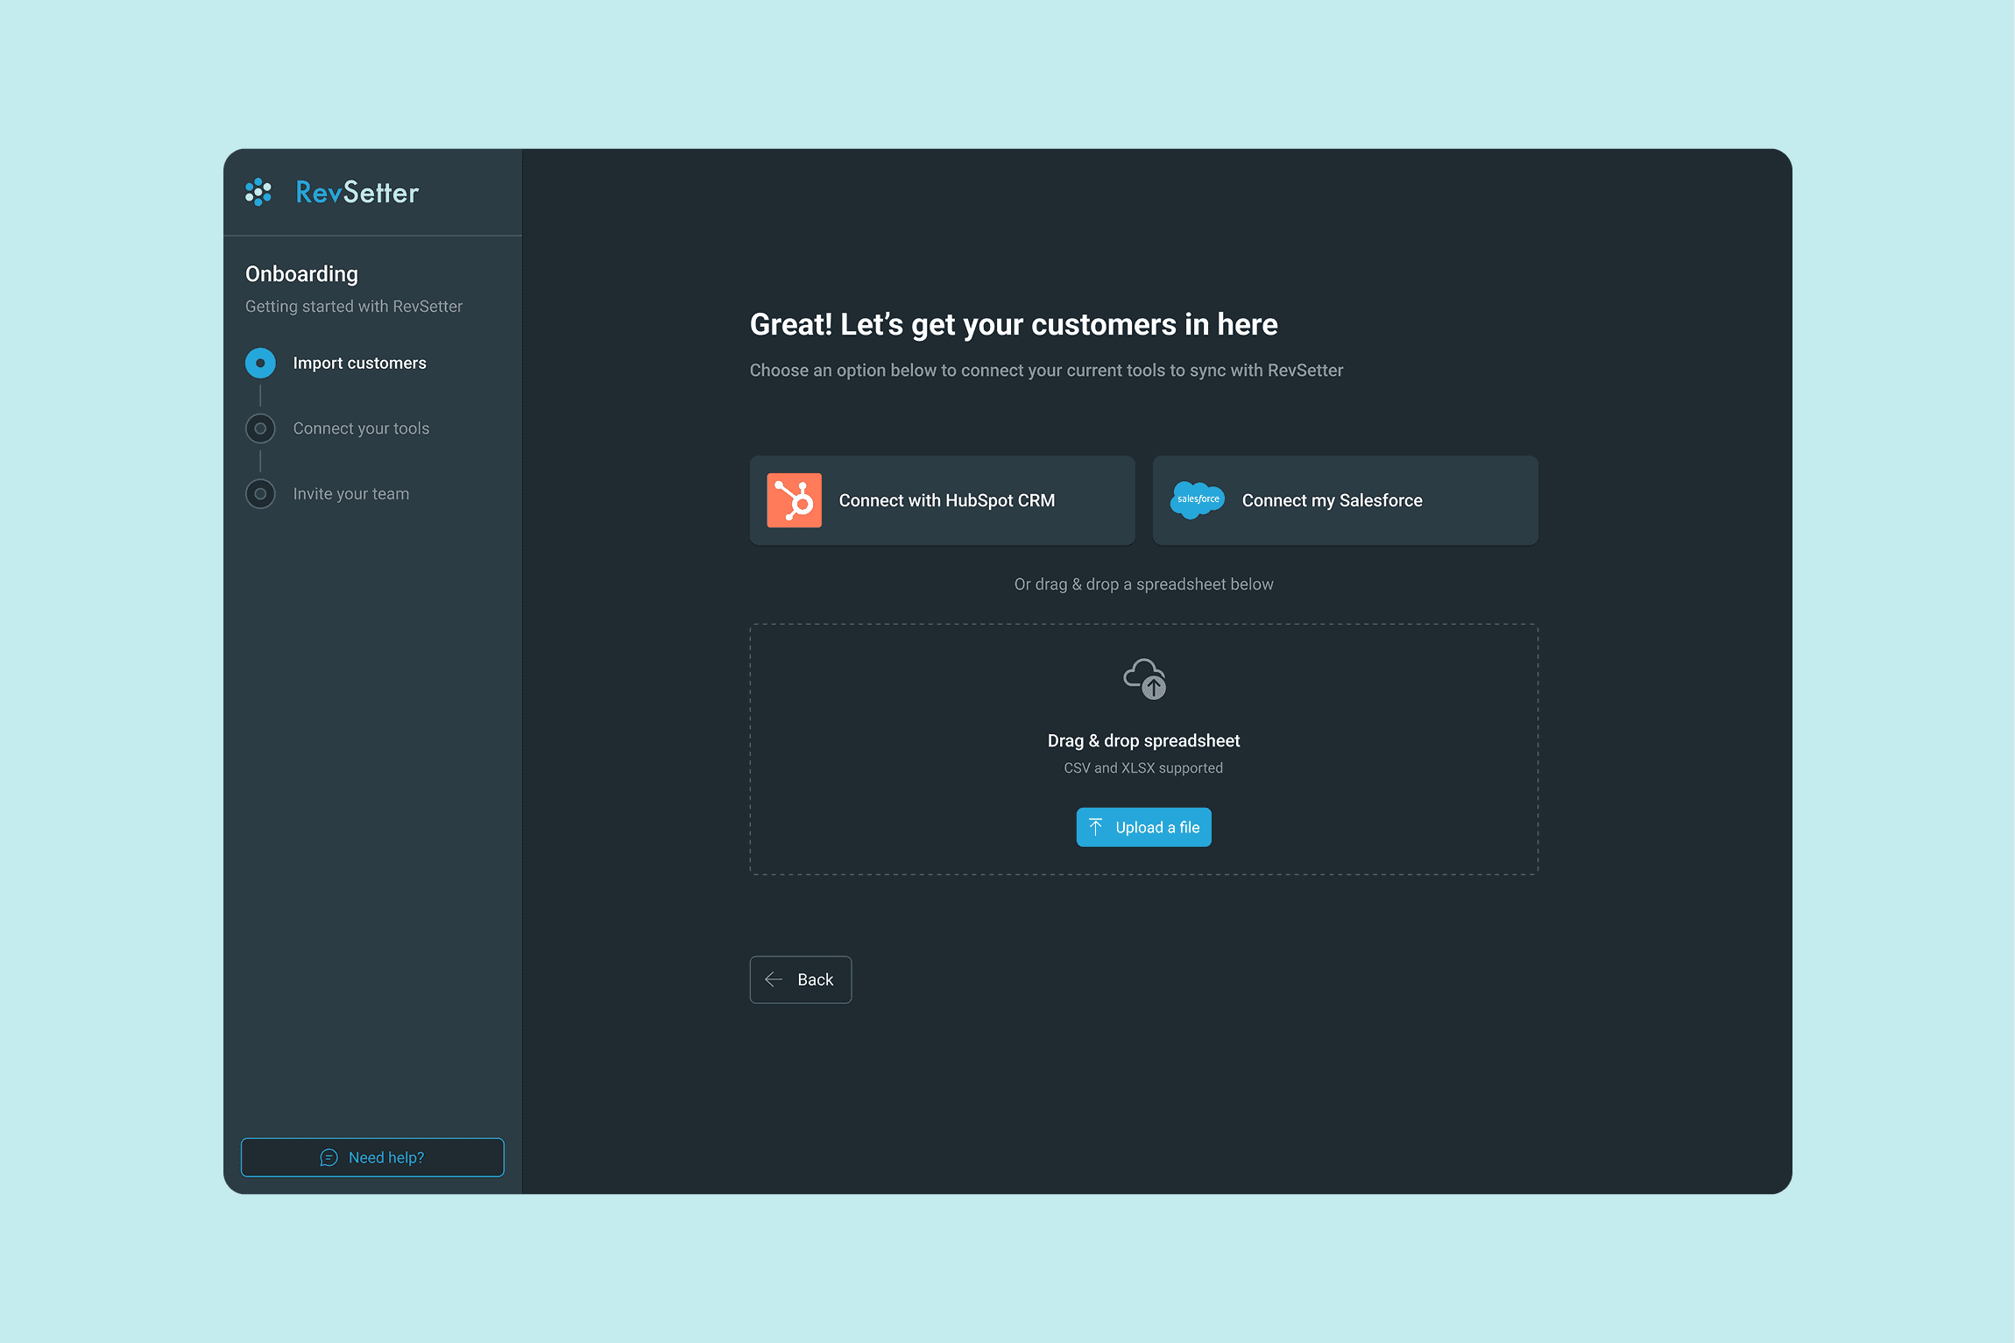Click the up-arrow icon on the Upload button
Screen dimensions: 2015x1343
[x=1096, y=827]
